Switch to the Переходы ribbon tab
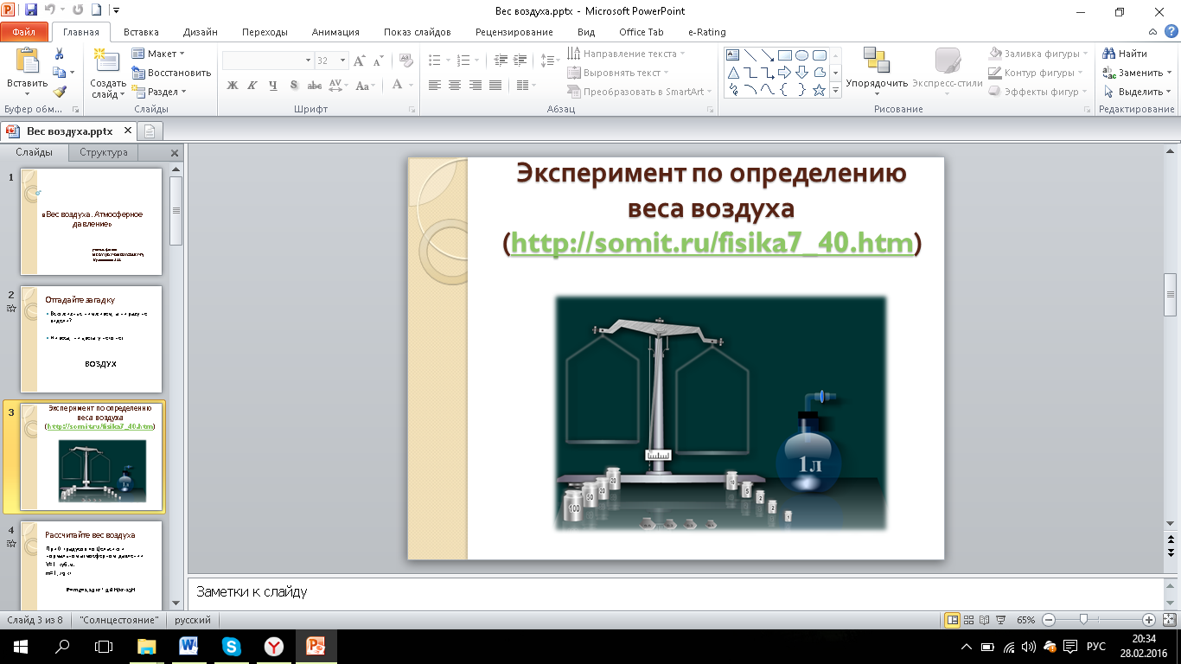 (x=265, y=32)
